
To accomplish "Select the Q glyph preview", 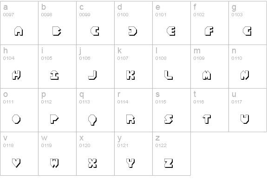I will click(x=92, y=120).
